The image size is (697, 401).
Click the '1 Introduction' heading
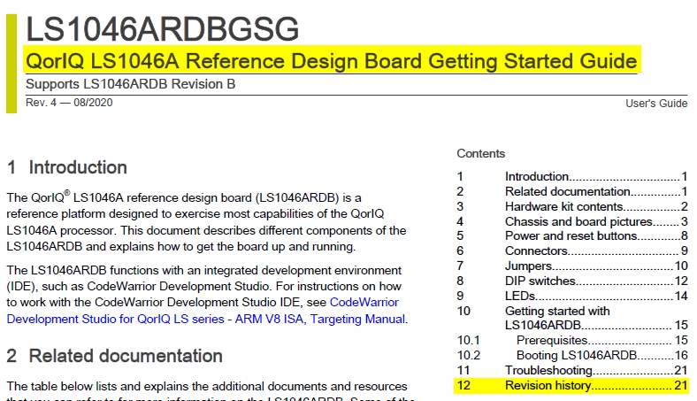67,168
